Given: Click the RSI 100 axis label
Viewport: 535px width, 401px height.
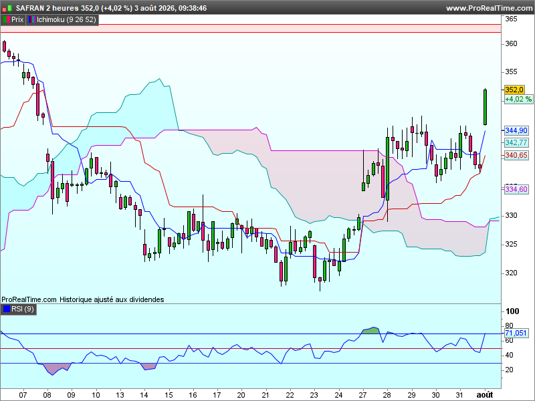Looking at the screenshot, I should 512,311.
